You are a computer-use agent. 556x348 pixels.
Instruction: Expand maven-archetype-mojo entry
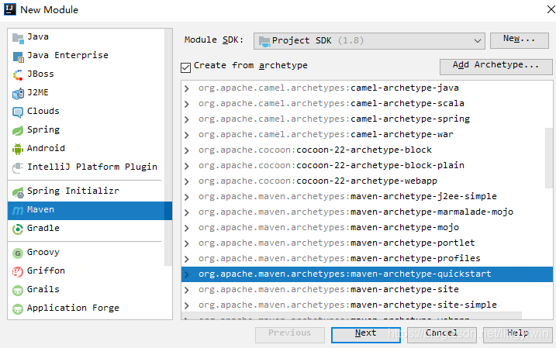click(x=187, y=228)
